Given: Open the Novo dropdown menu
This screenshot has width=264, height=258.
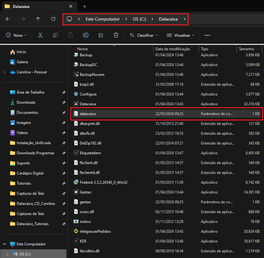Looking at the screenshot, I should point(16,35).
